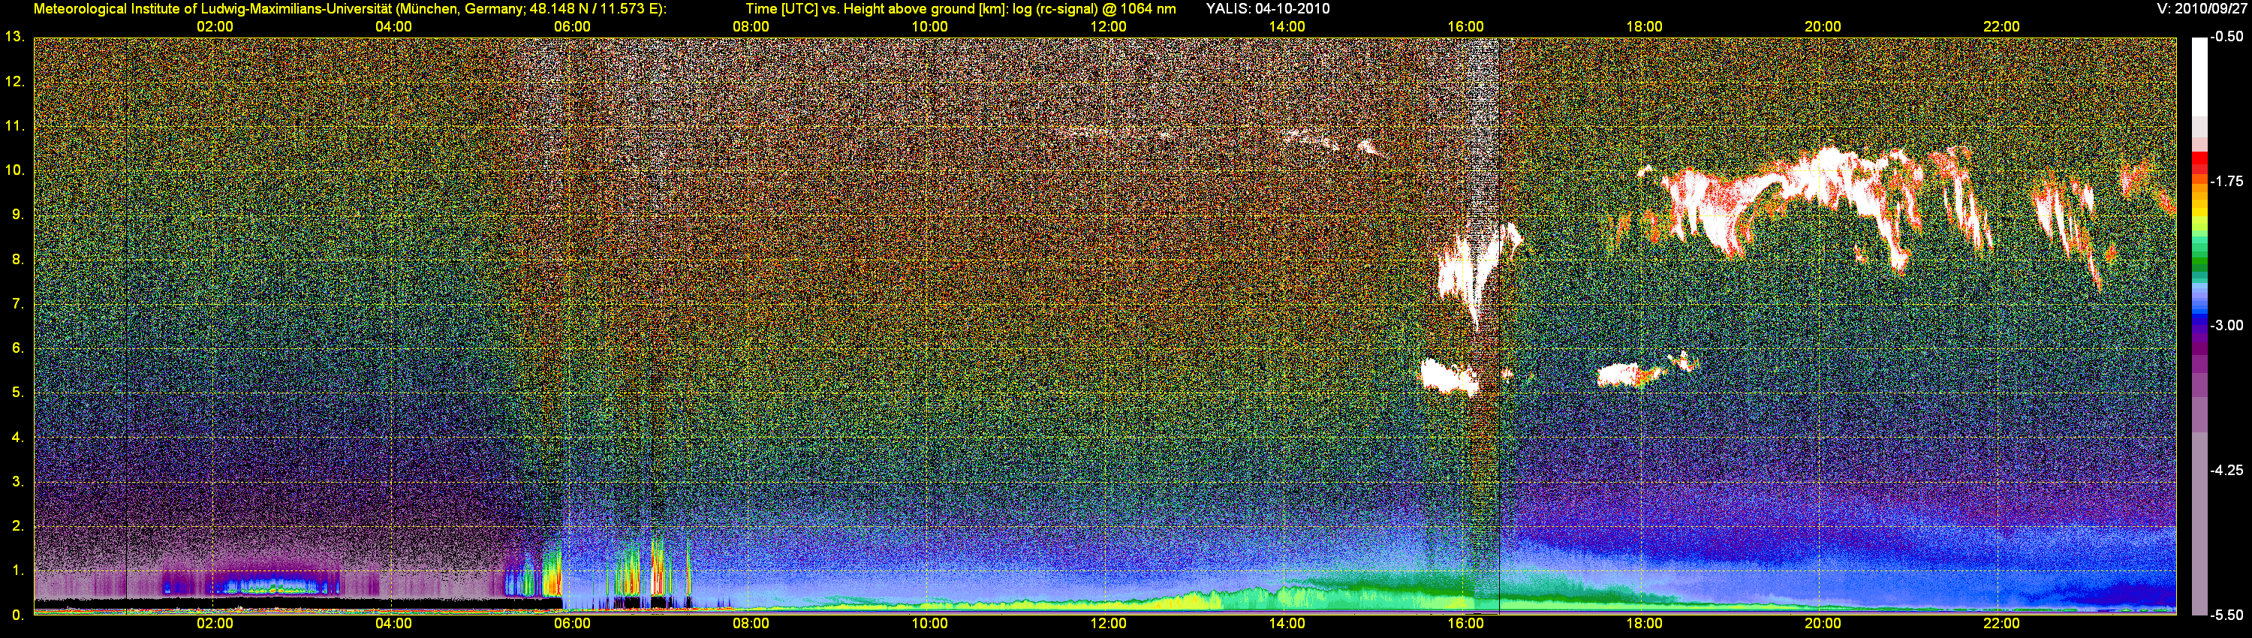Image resolution: width=2252 pixels, height=638 pixels.
Task: Click the Meteorological Institute of Ludwig-Maximilians-Universität title text
Action: coord(350,9)
